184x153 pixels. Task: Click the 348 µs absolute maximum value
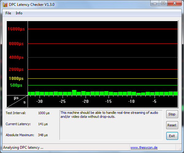[x=43, y=135]
